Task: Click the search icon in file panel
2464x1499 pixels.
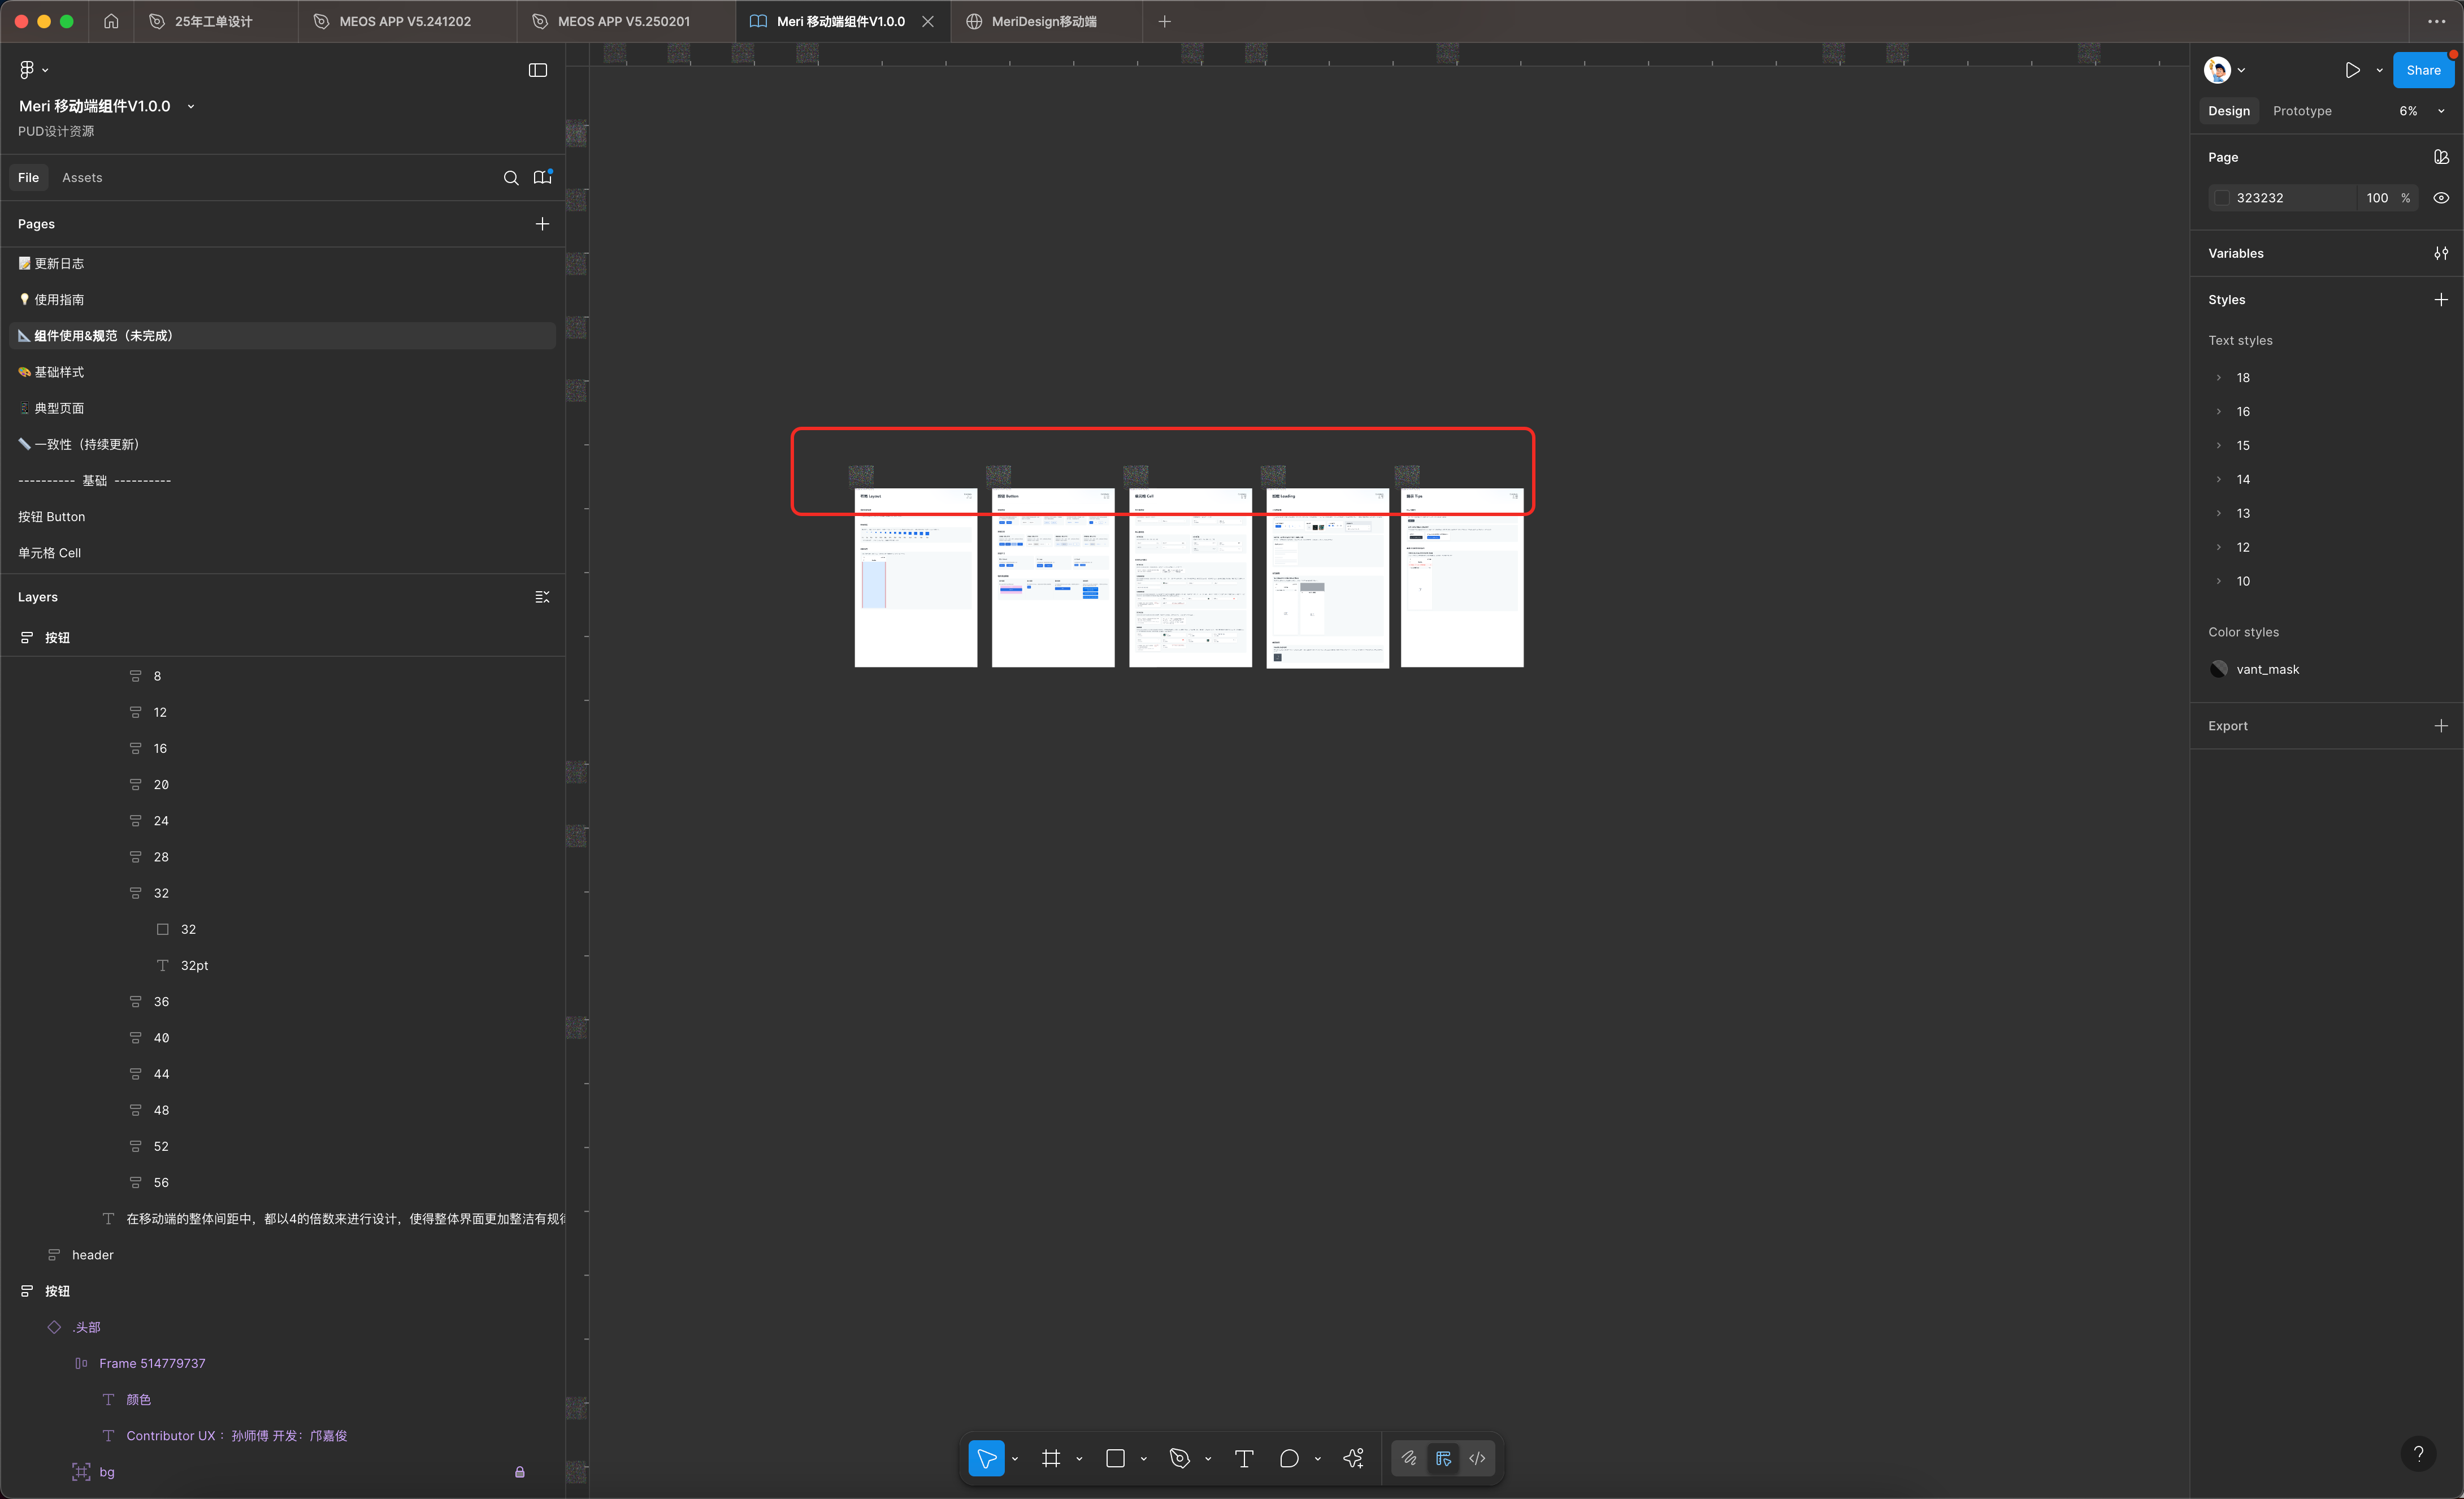Action: coord(511,178)
